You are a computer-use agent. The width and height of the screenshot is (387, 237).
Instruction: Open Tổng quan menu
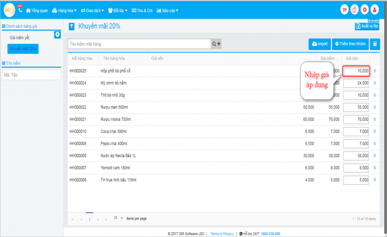pos(37,11)
